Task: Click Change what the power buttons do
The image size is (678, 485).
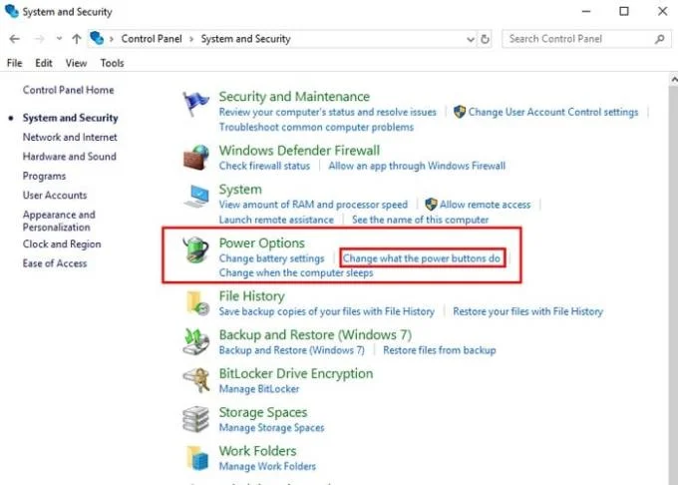Action: (x=422, y=258)
